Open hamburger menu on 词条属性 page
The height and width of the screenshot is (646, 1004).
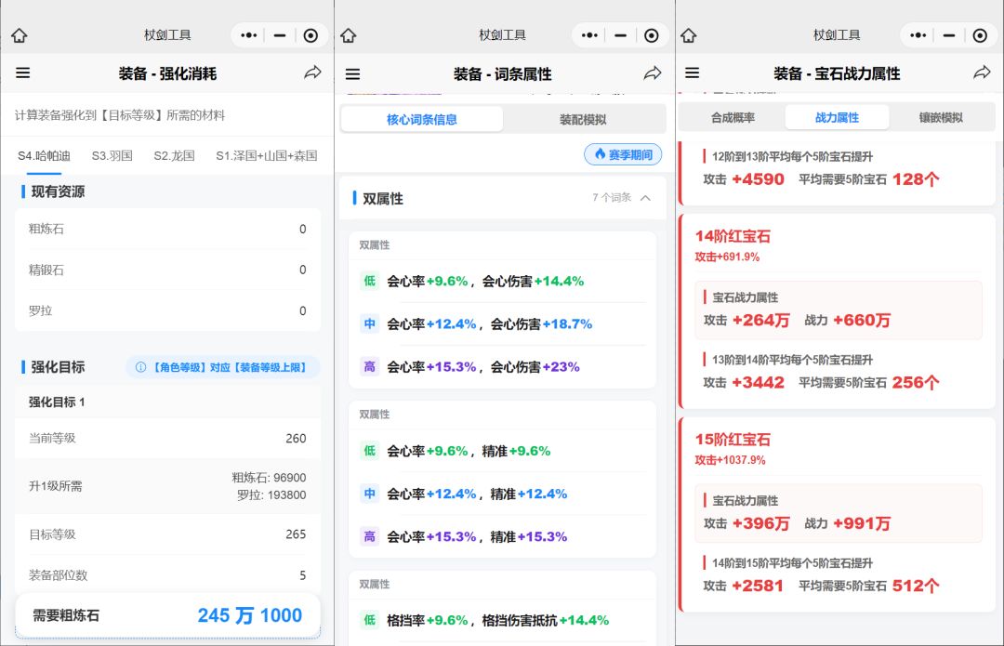[x=353, y=74]
